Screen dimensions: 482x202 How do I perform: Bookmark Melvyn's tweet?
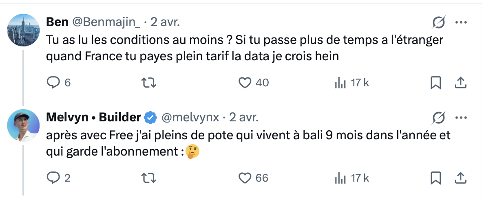(436, 178)
